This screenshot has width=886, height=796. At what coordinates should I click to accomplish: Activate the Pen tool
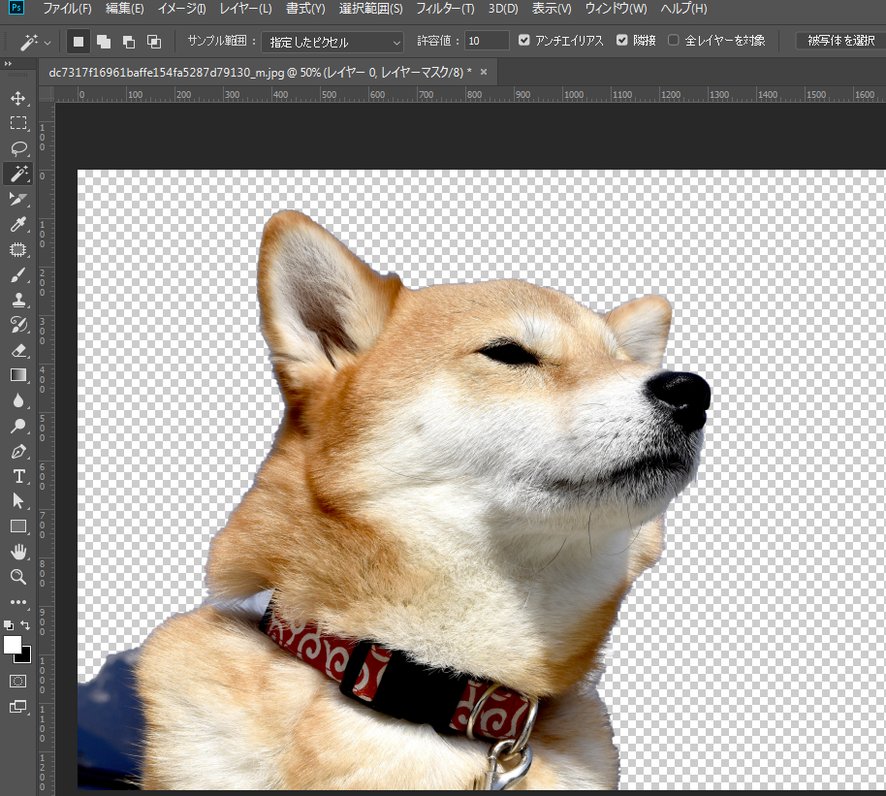[x=18, y=451]
